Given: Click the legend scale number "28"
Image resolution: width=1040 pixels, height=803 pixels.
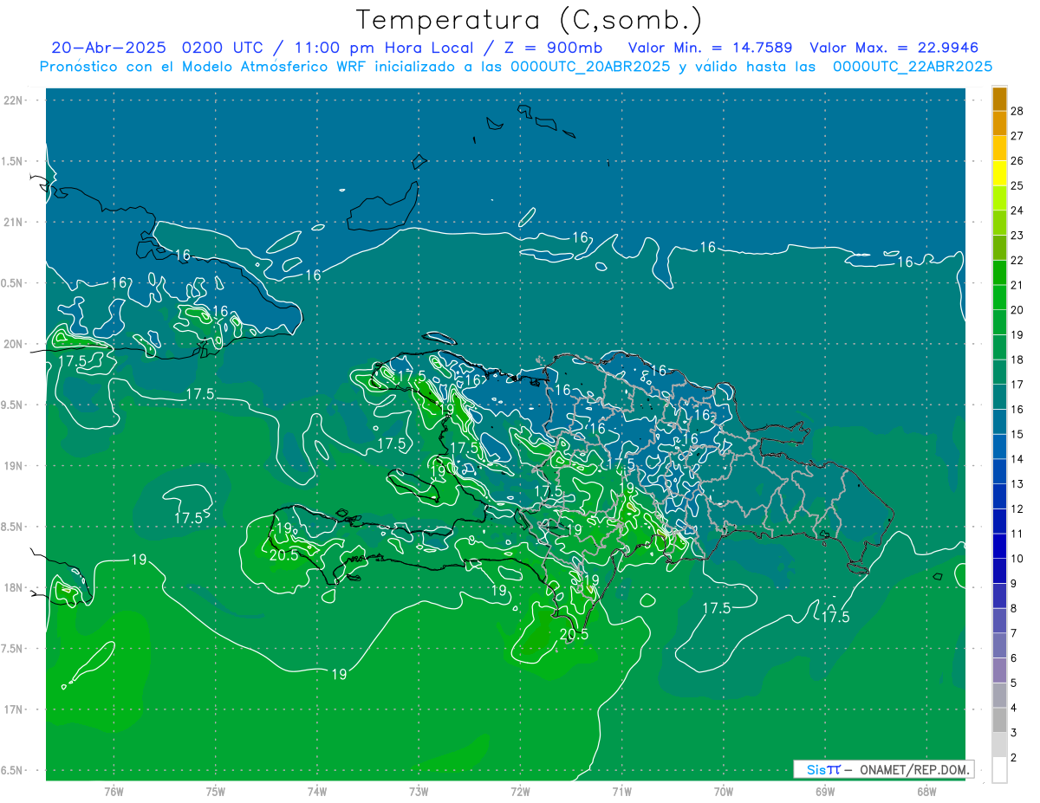Looking at the screenshot, I should pos(1017,110).
